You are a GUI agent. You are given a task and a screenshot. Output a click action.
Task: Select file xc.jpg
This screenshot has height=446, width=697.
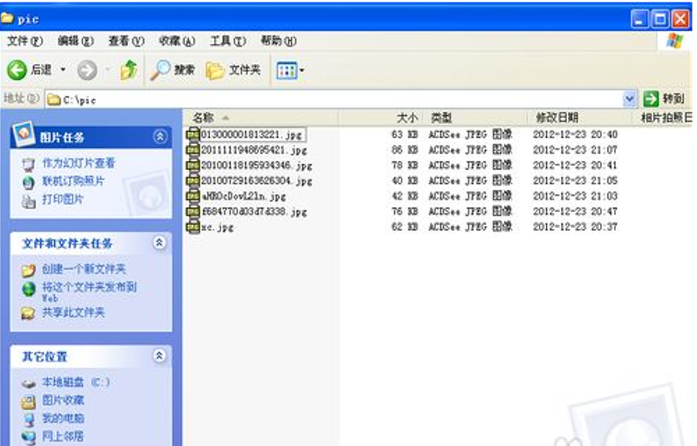click(x=217, y=227)
